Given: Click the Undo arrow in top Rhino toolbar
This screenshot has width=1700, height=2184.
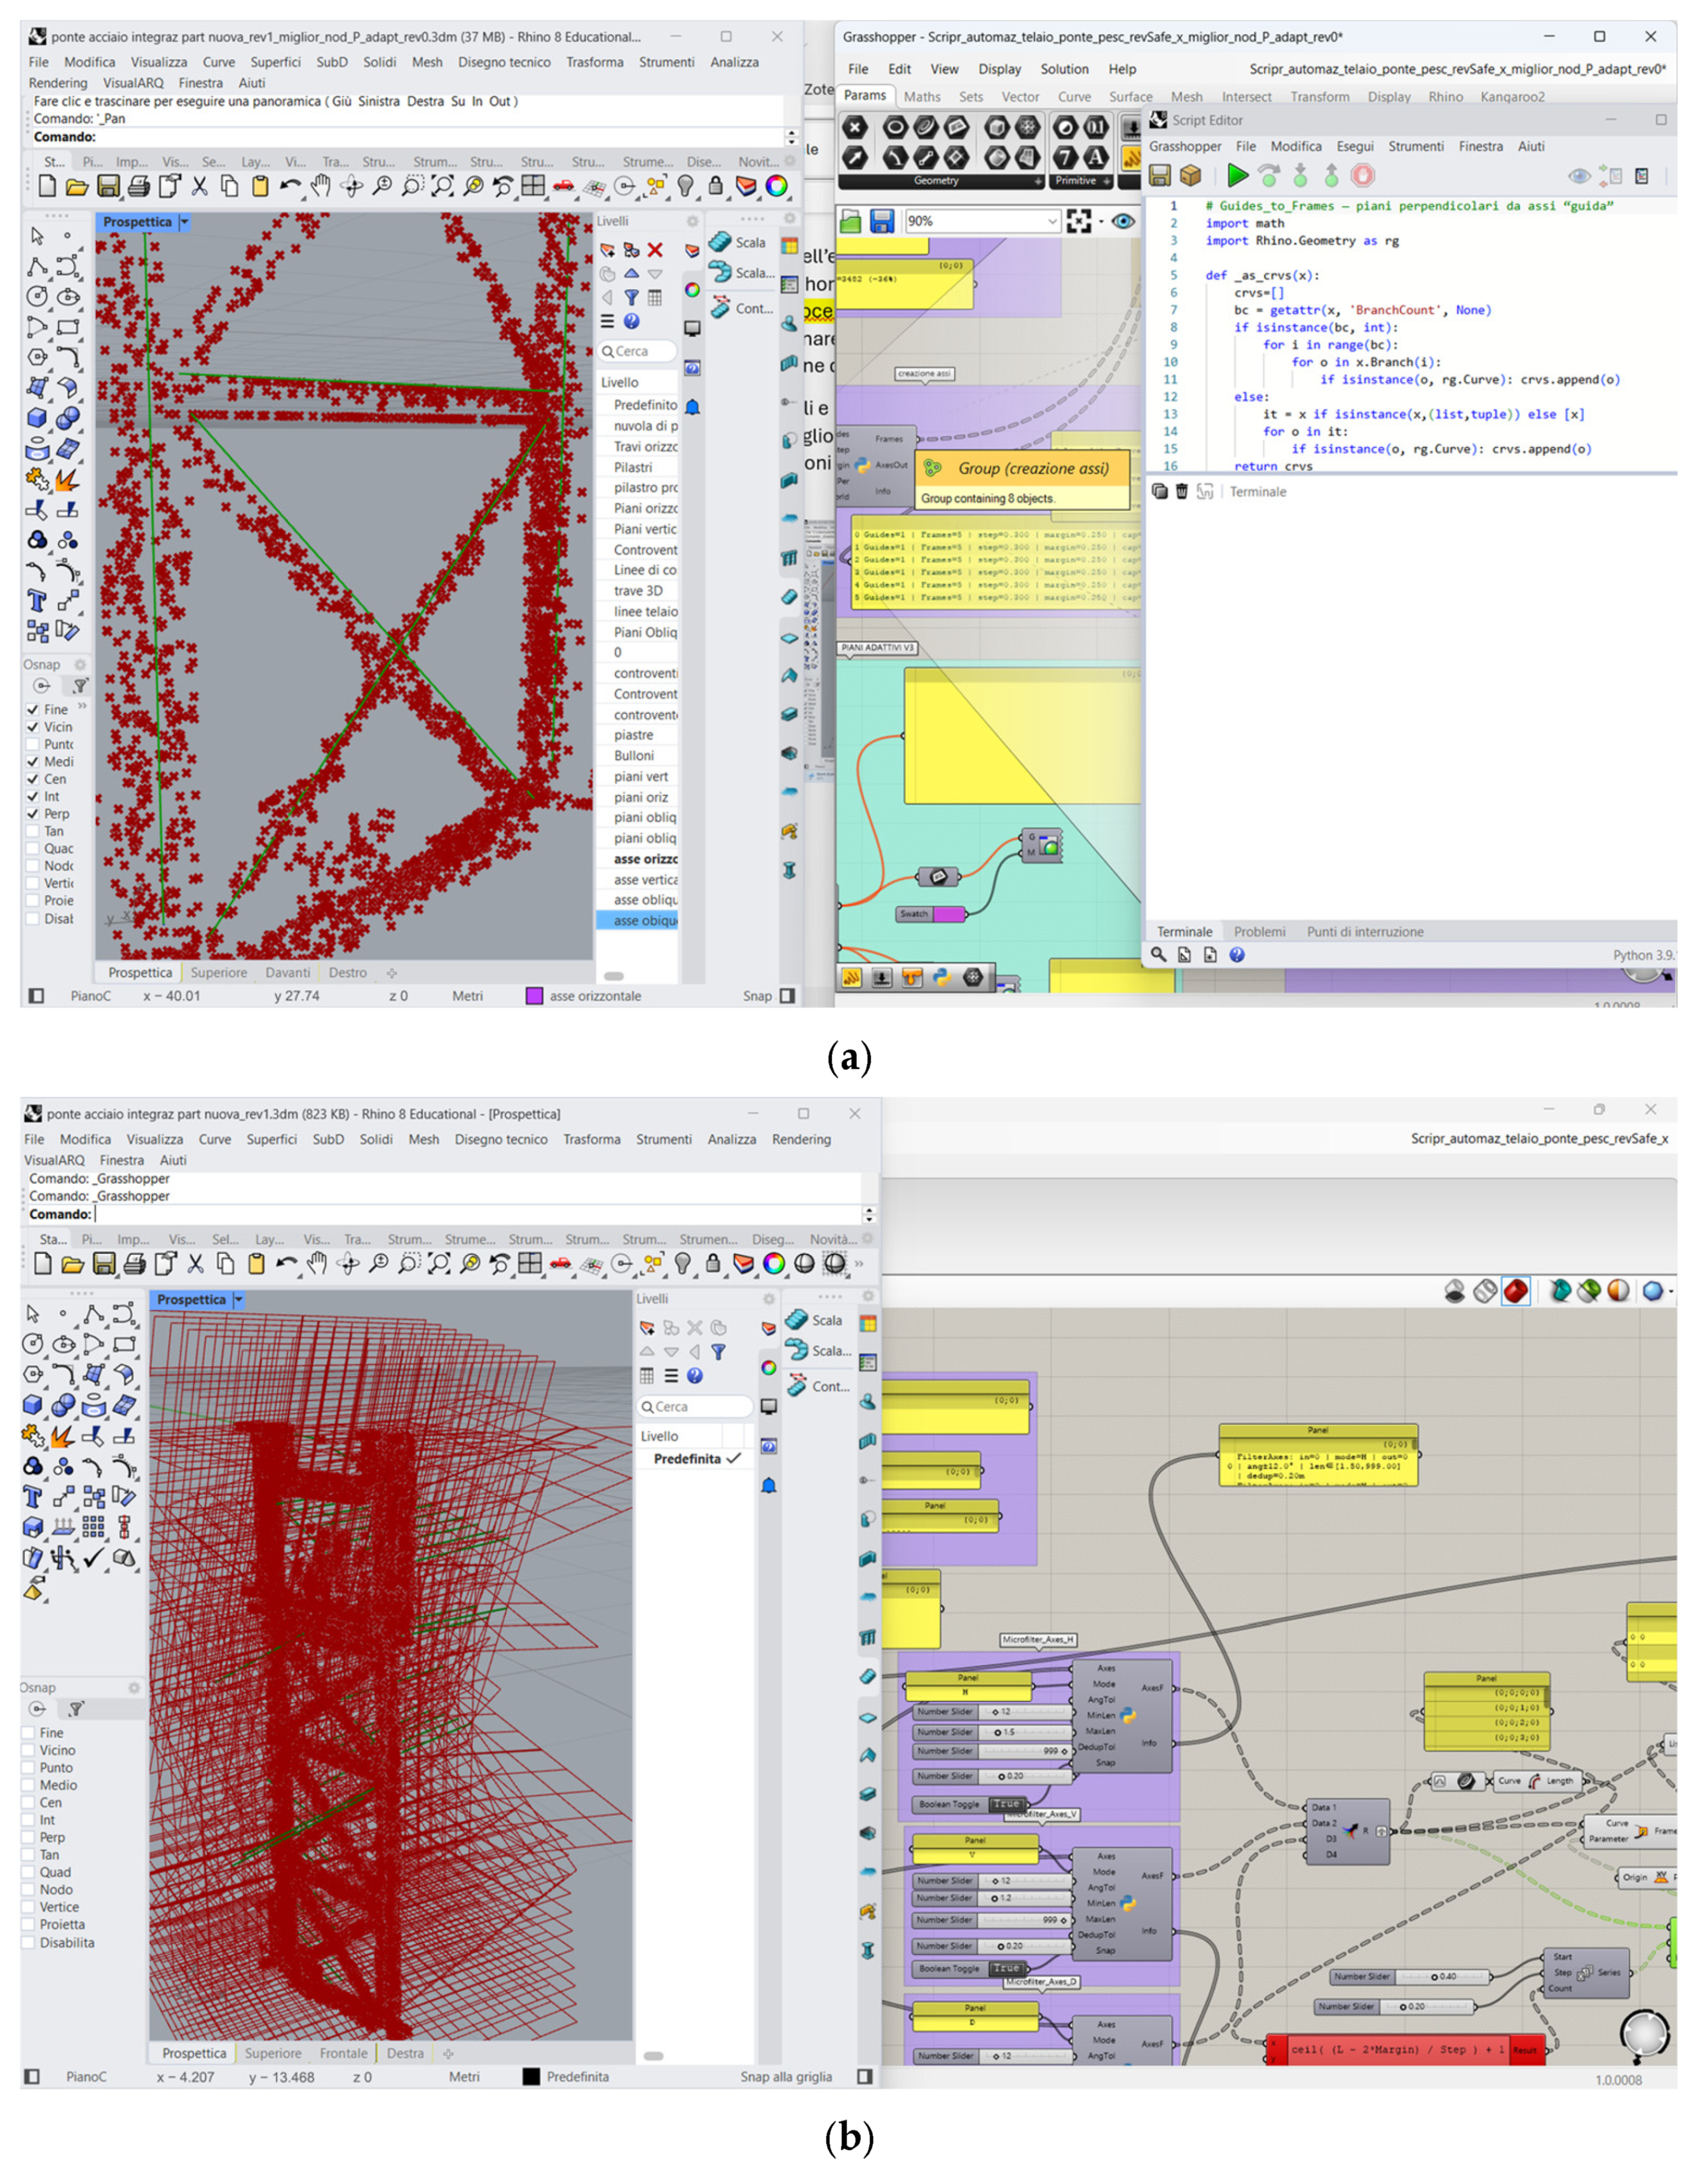Looking at the screenshot, I should pyautogui.click(x=290, y=186).
